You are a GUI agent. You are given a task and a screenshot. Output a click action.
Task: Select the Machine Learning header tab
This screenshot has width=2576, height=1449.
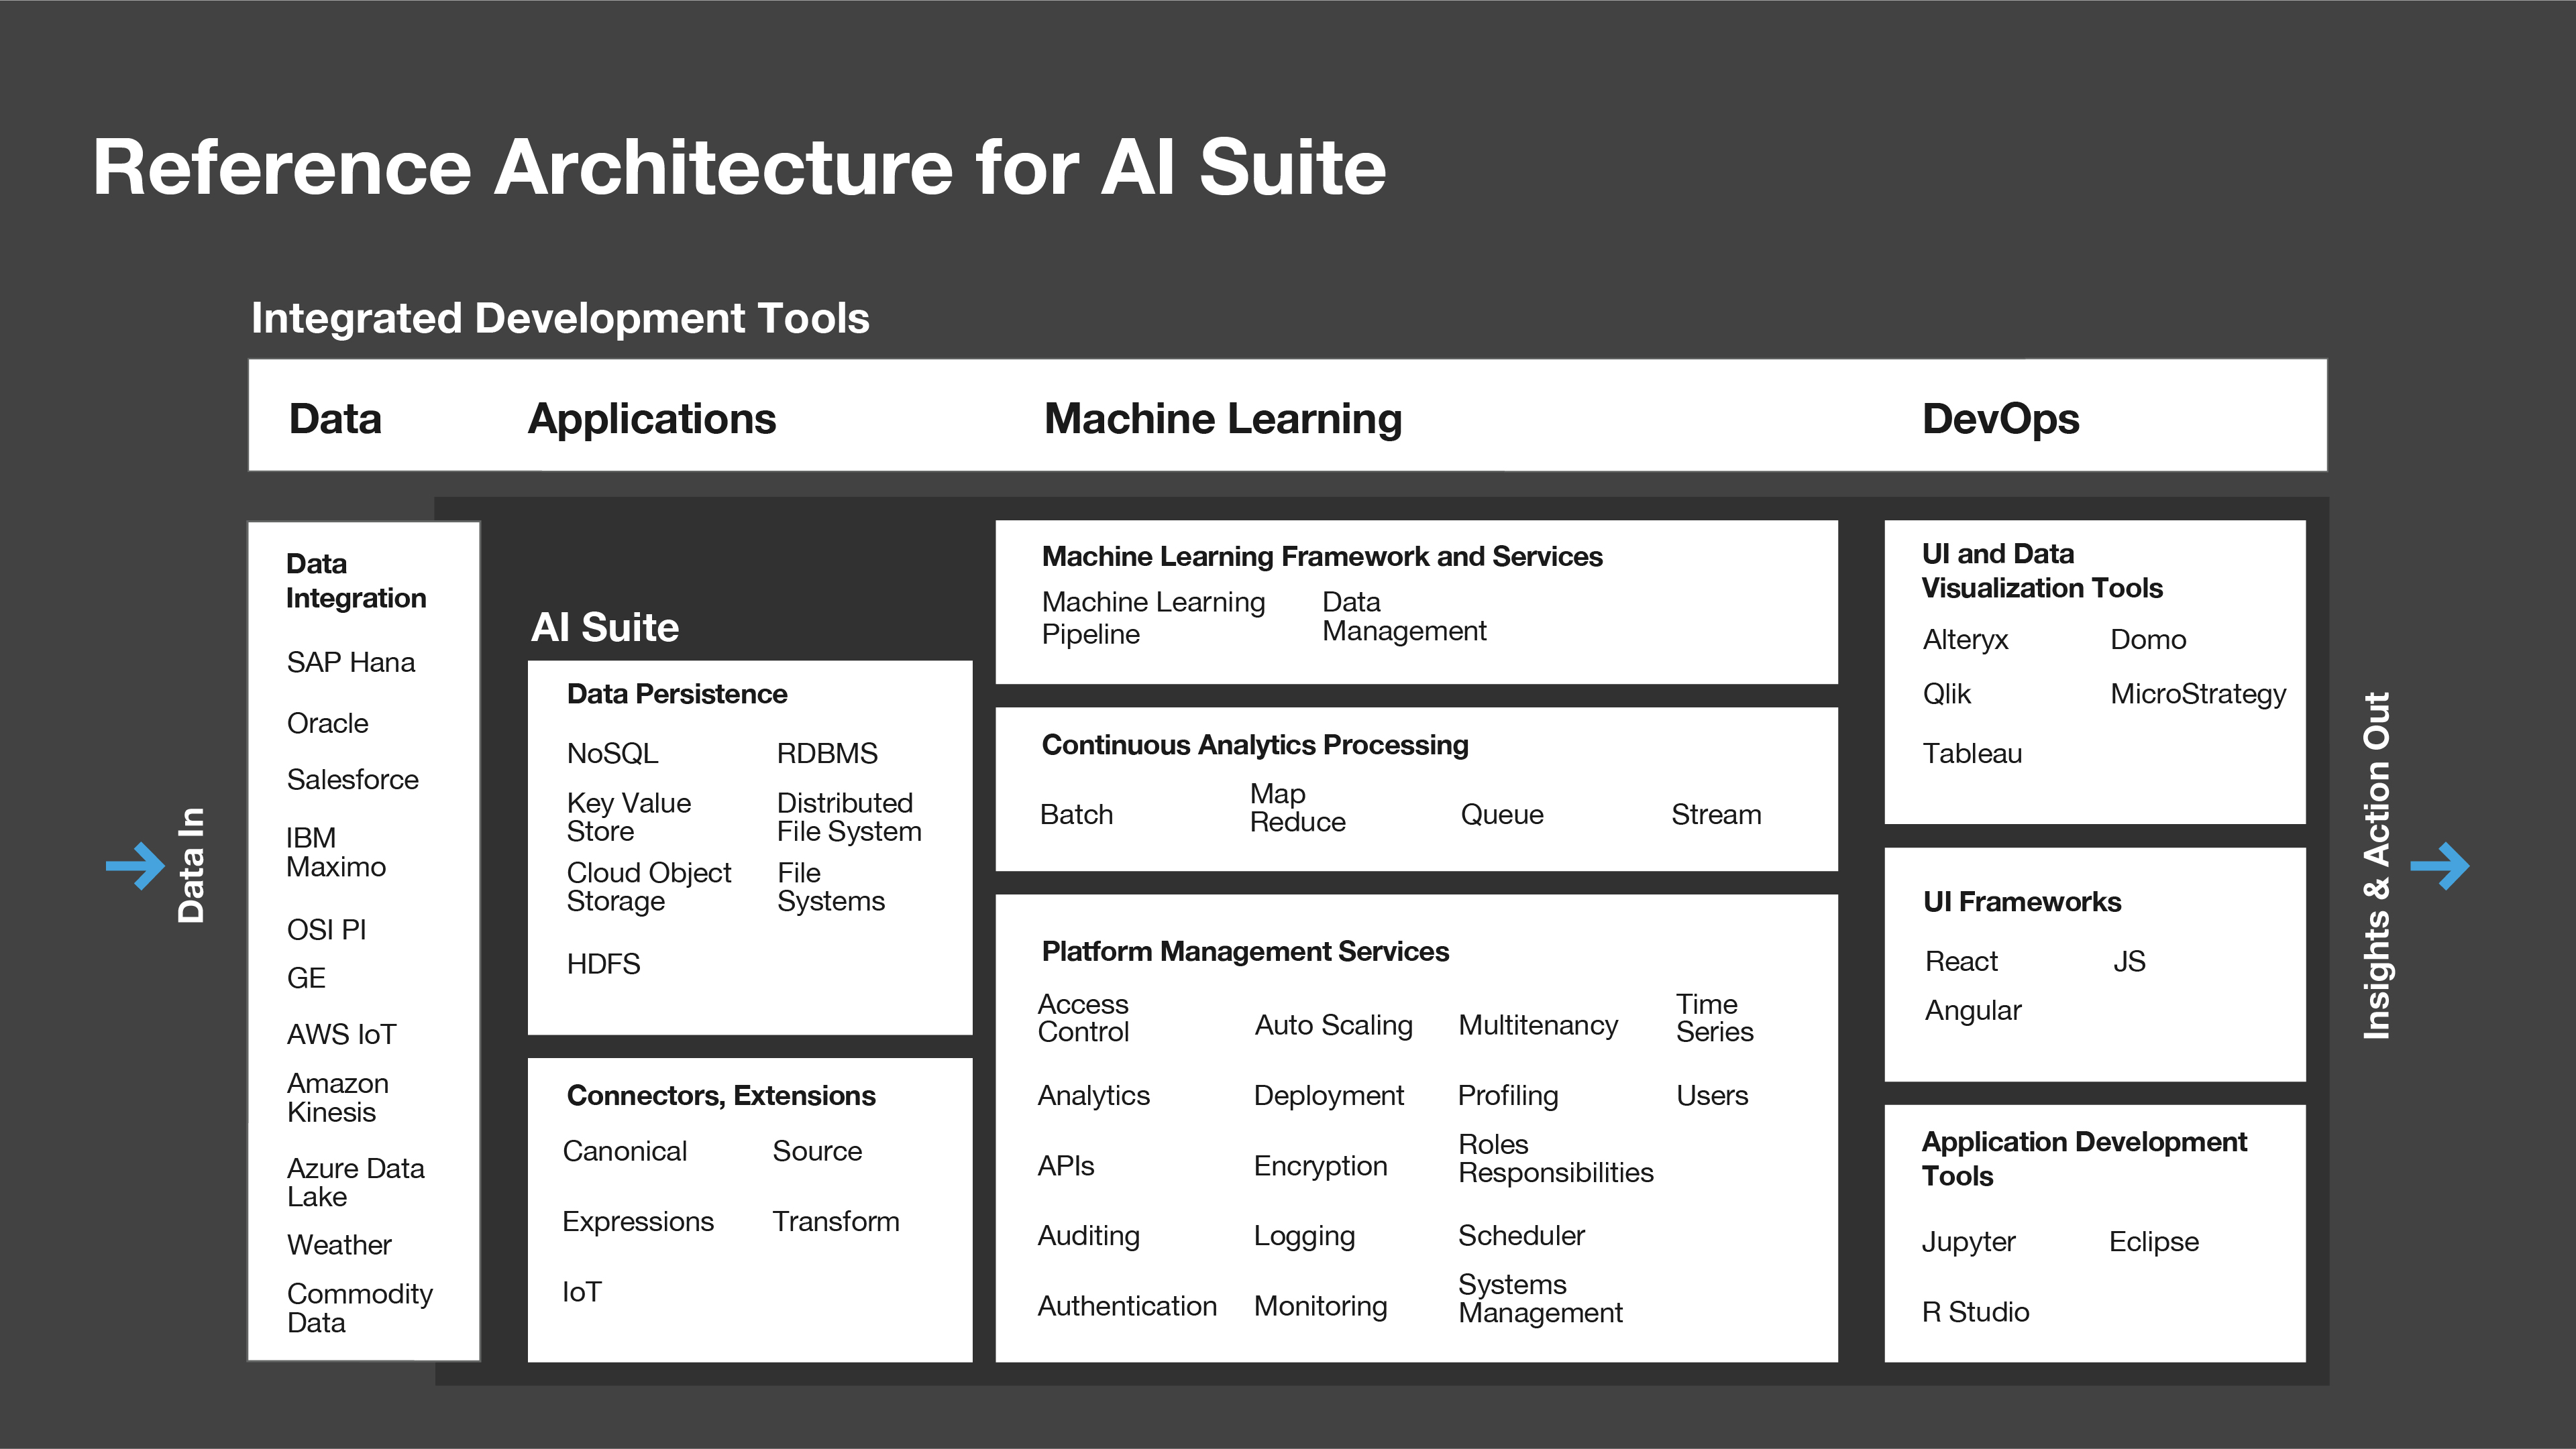(x=1222, y=418)
